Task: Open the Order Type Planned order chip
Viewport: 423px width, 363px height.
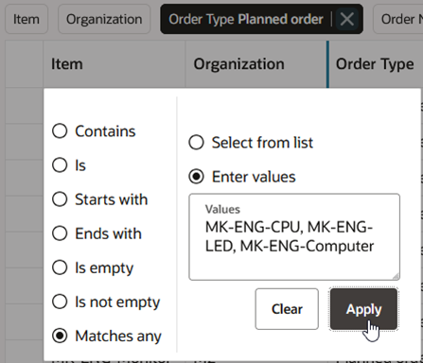Action: pos(246,19)
